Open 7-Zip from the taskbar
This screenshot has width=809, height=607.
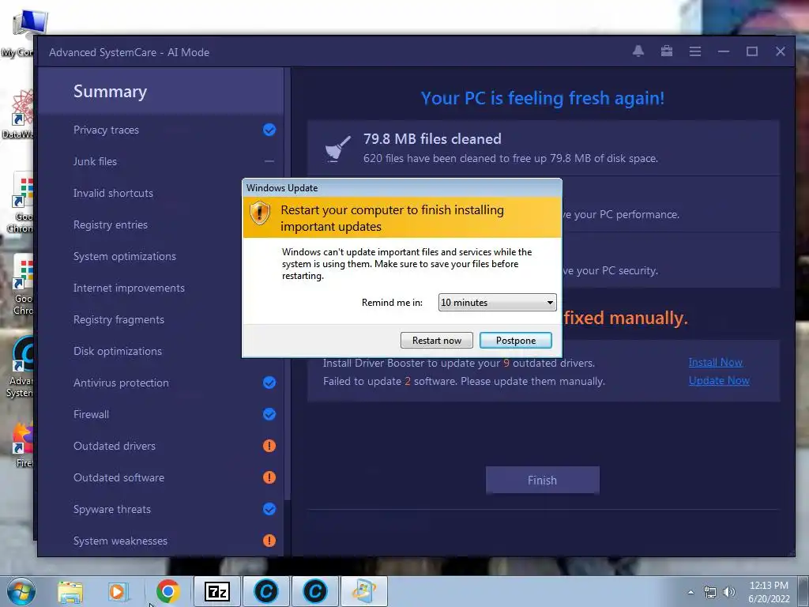tap(217, 591)
